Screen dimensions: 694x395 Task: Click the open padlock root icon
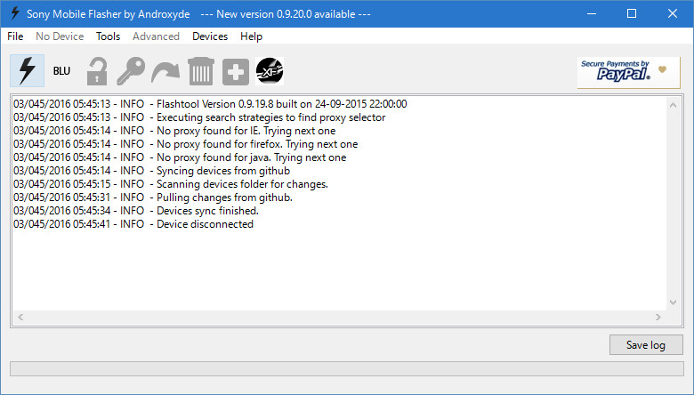(x=96, y=71)
